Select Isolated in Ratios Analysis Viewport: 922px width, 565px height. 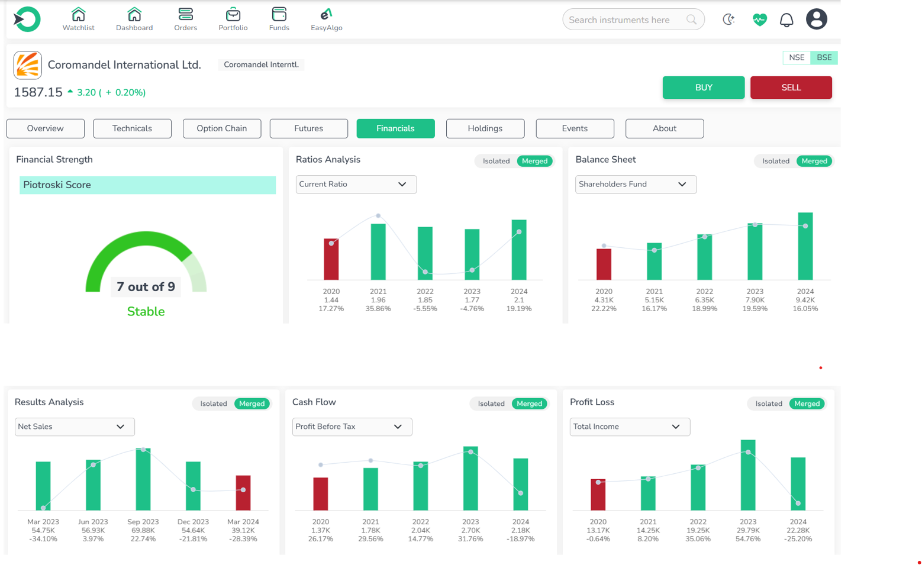pyautogui.click(x=496, y=161)
